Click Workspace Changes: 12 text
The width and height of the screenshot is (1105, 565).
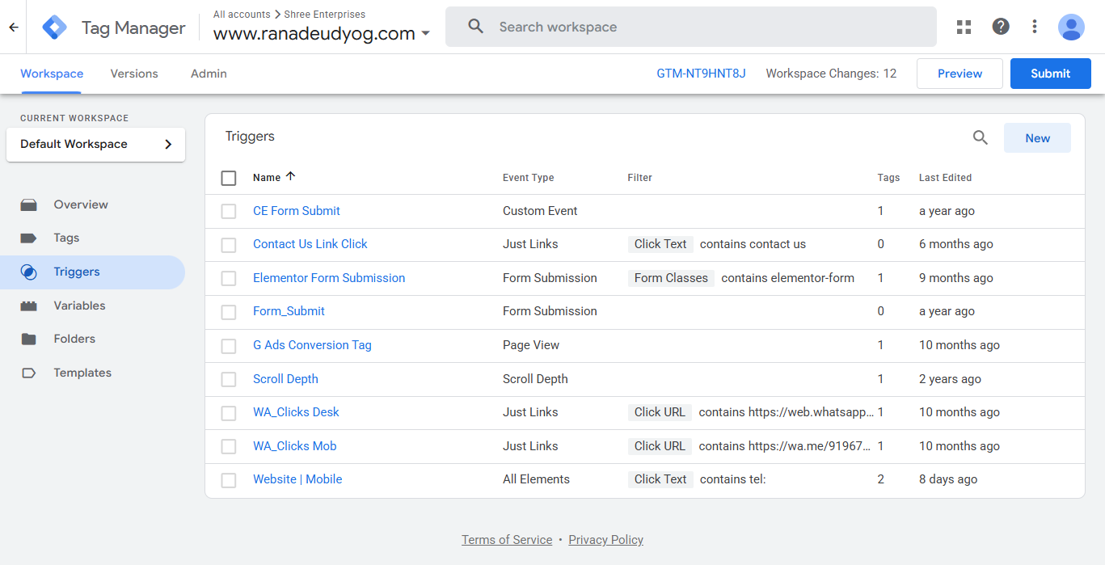coord(831,74)
